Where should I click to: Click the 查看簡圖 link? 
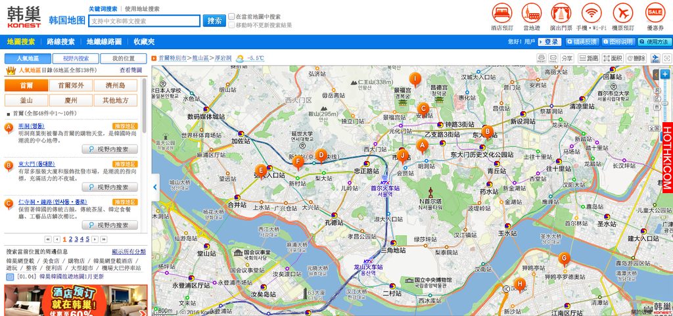[x=131, y=70]
